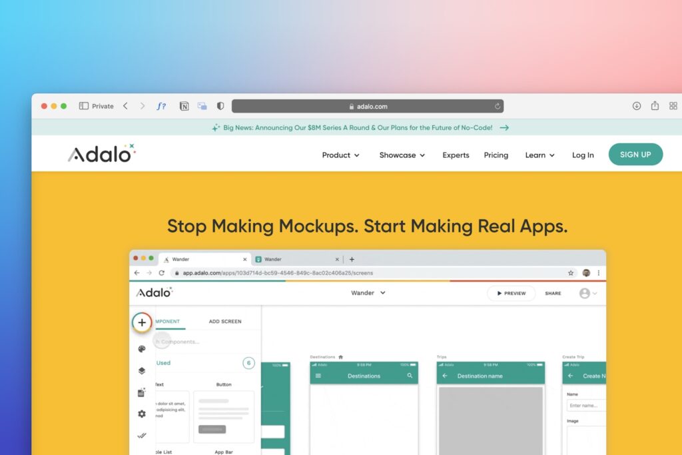
Task: Open the Pricing page
Action: pos(496,155)
